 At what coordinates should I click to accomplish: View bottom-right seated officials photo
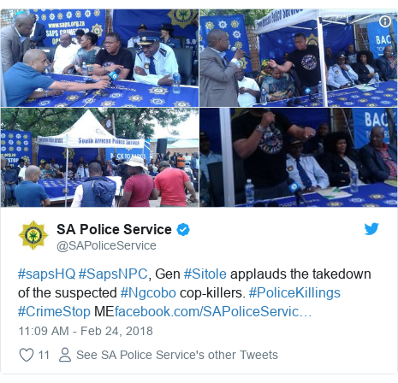299,157
